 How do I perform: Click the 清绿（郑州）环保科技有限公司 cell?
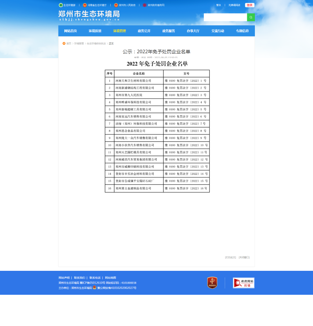tap(139, 124)
